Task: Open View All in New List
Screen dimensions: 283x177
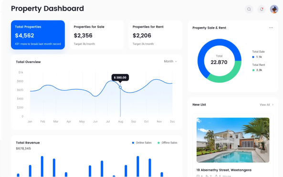Action: point(264,104)
